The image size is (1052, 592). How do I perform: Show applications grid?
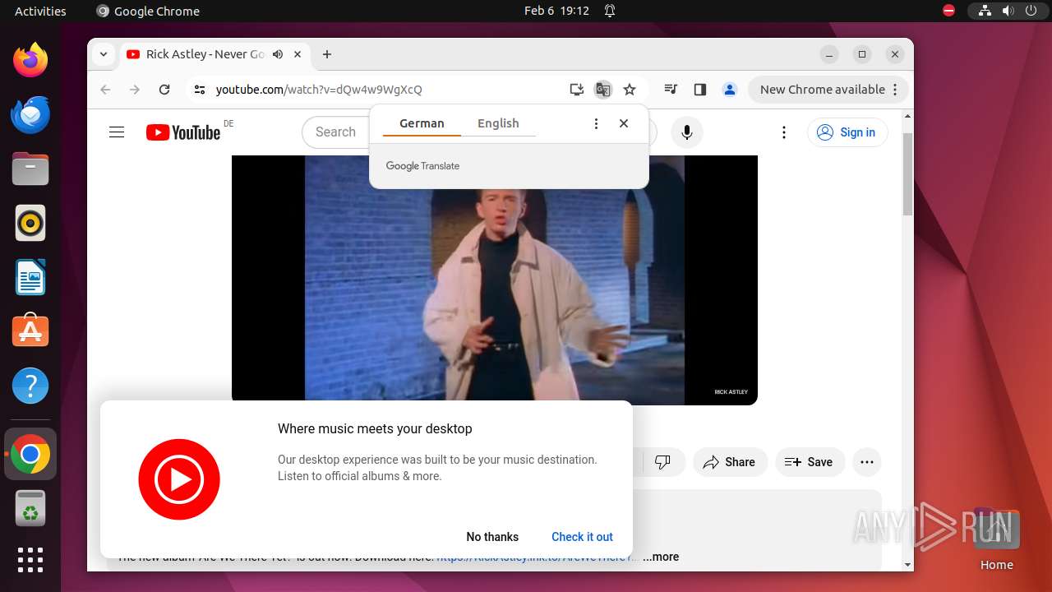point(30,559)
